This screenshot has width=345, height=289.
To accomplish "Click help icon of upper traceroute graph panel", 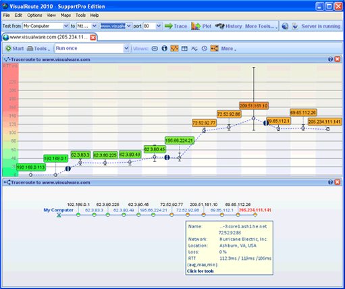I will tap(330, 59).
